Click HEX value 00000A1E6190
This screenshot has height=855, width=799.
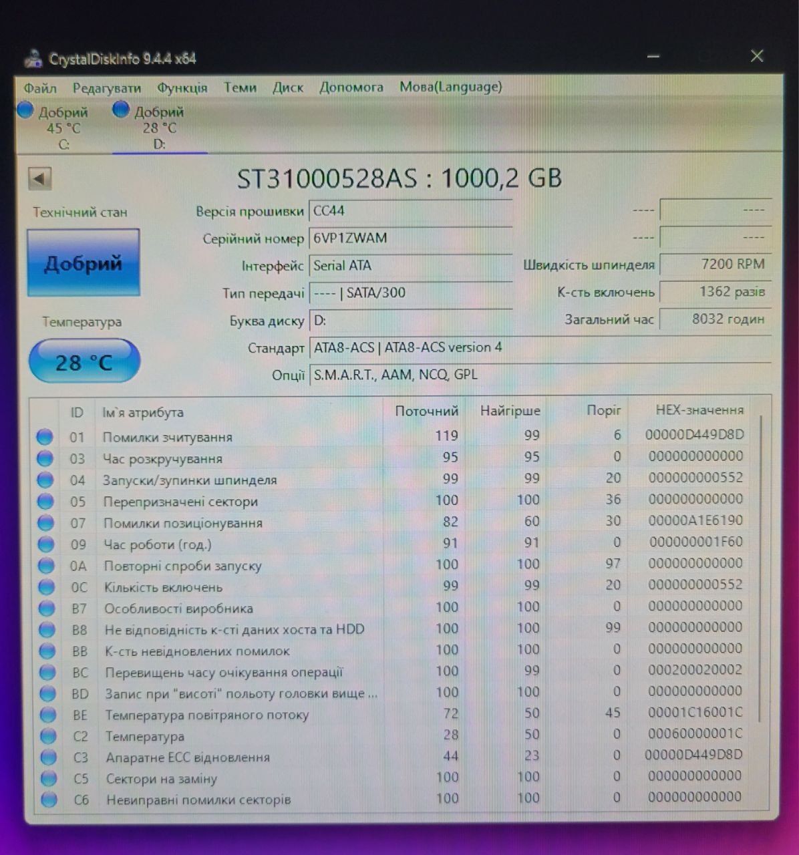pyautogui.click(x=695, y=520)
